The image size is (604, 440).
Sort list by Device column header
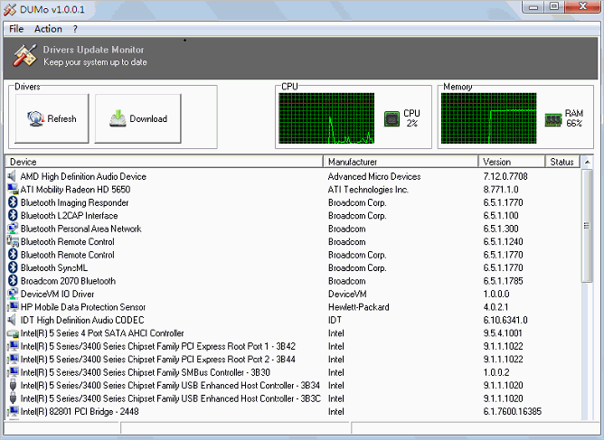click(x=165, y=162)
